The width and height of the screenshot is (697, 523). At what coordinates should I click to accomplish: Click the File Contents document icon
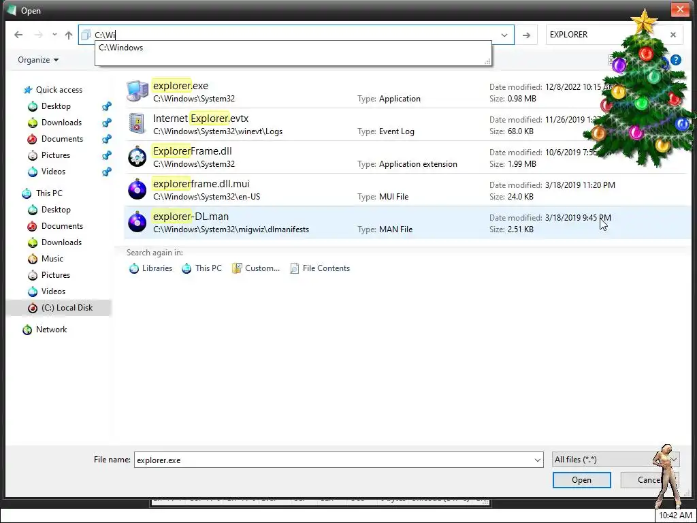294,268
